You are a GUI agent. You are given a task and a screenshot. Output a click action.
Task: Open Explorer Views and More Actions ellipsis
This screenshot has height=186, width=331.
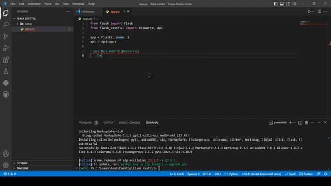click(x=68, y=12)
